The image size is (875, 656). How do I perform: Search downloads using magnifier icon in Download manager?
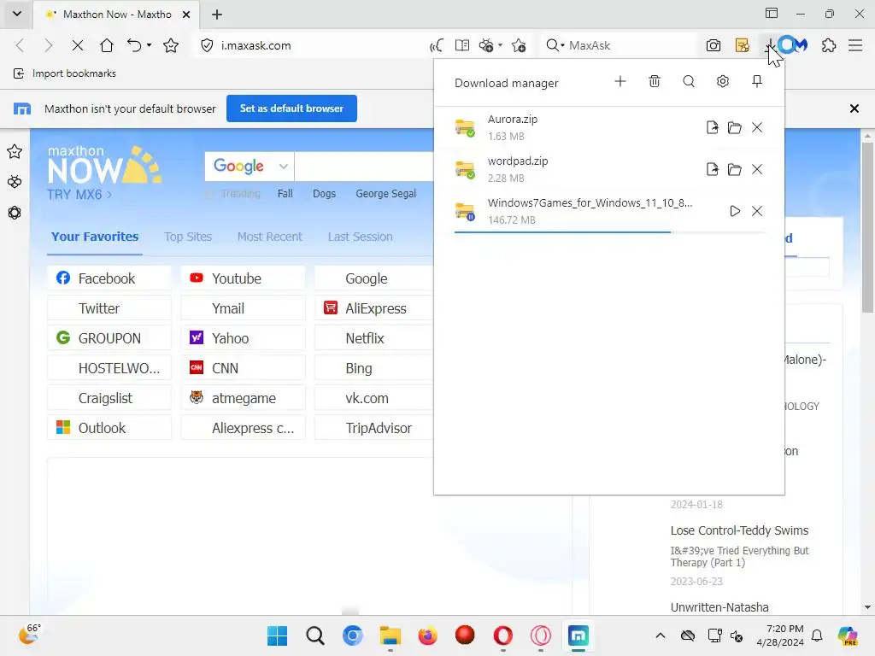(689, 81)
